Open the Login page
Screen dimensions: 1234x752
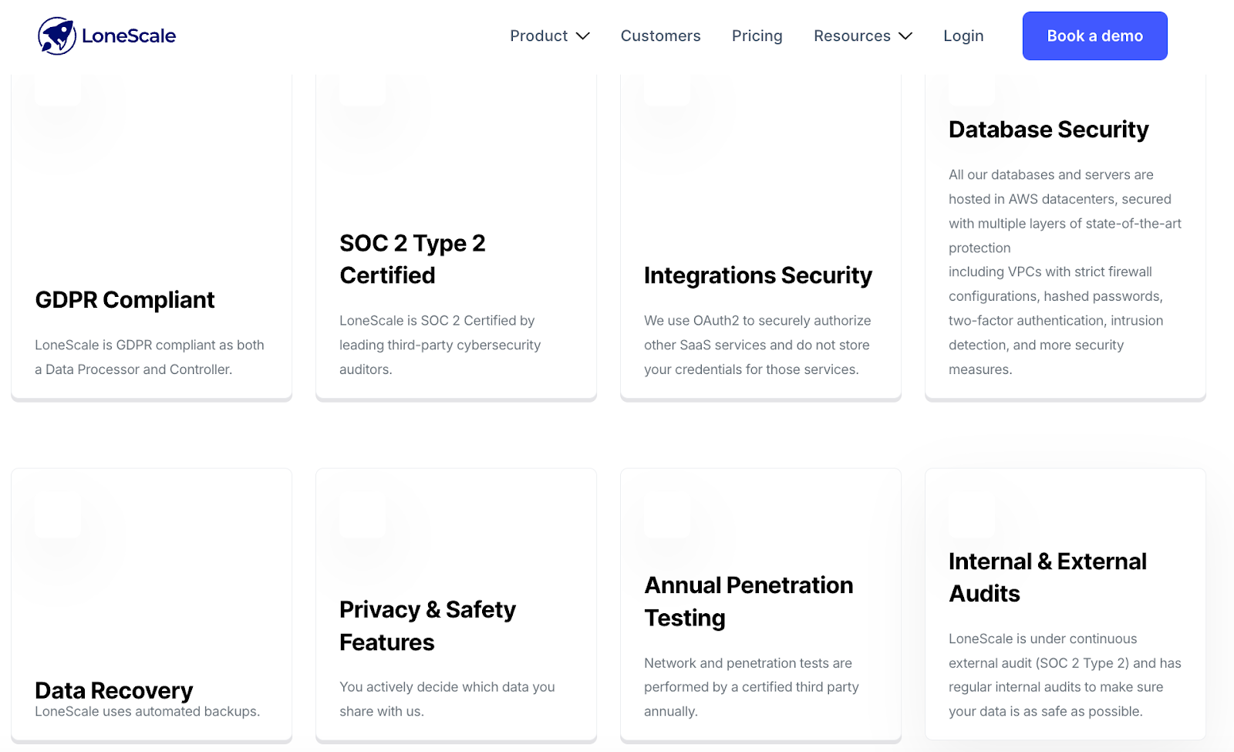click(963, 35)
